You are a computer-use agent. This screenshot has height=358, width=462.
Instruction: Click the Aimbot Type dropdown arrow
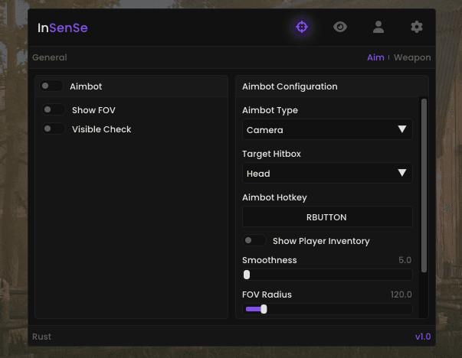(x=402, y=130)
